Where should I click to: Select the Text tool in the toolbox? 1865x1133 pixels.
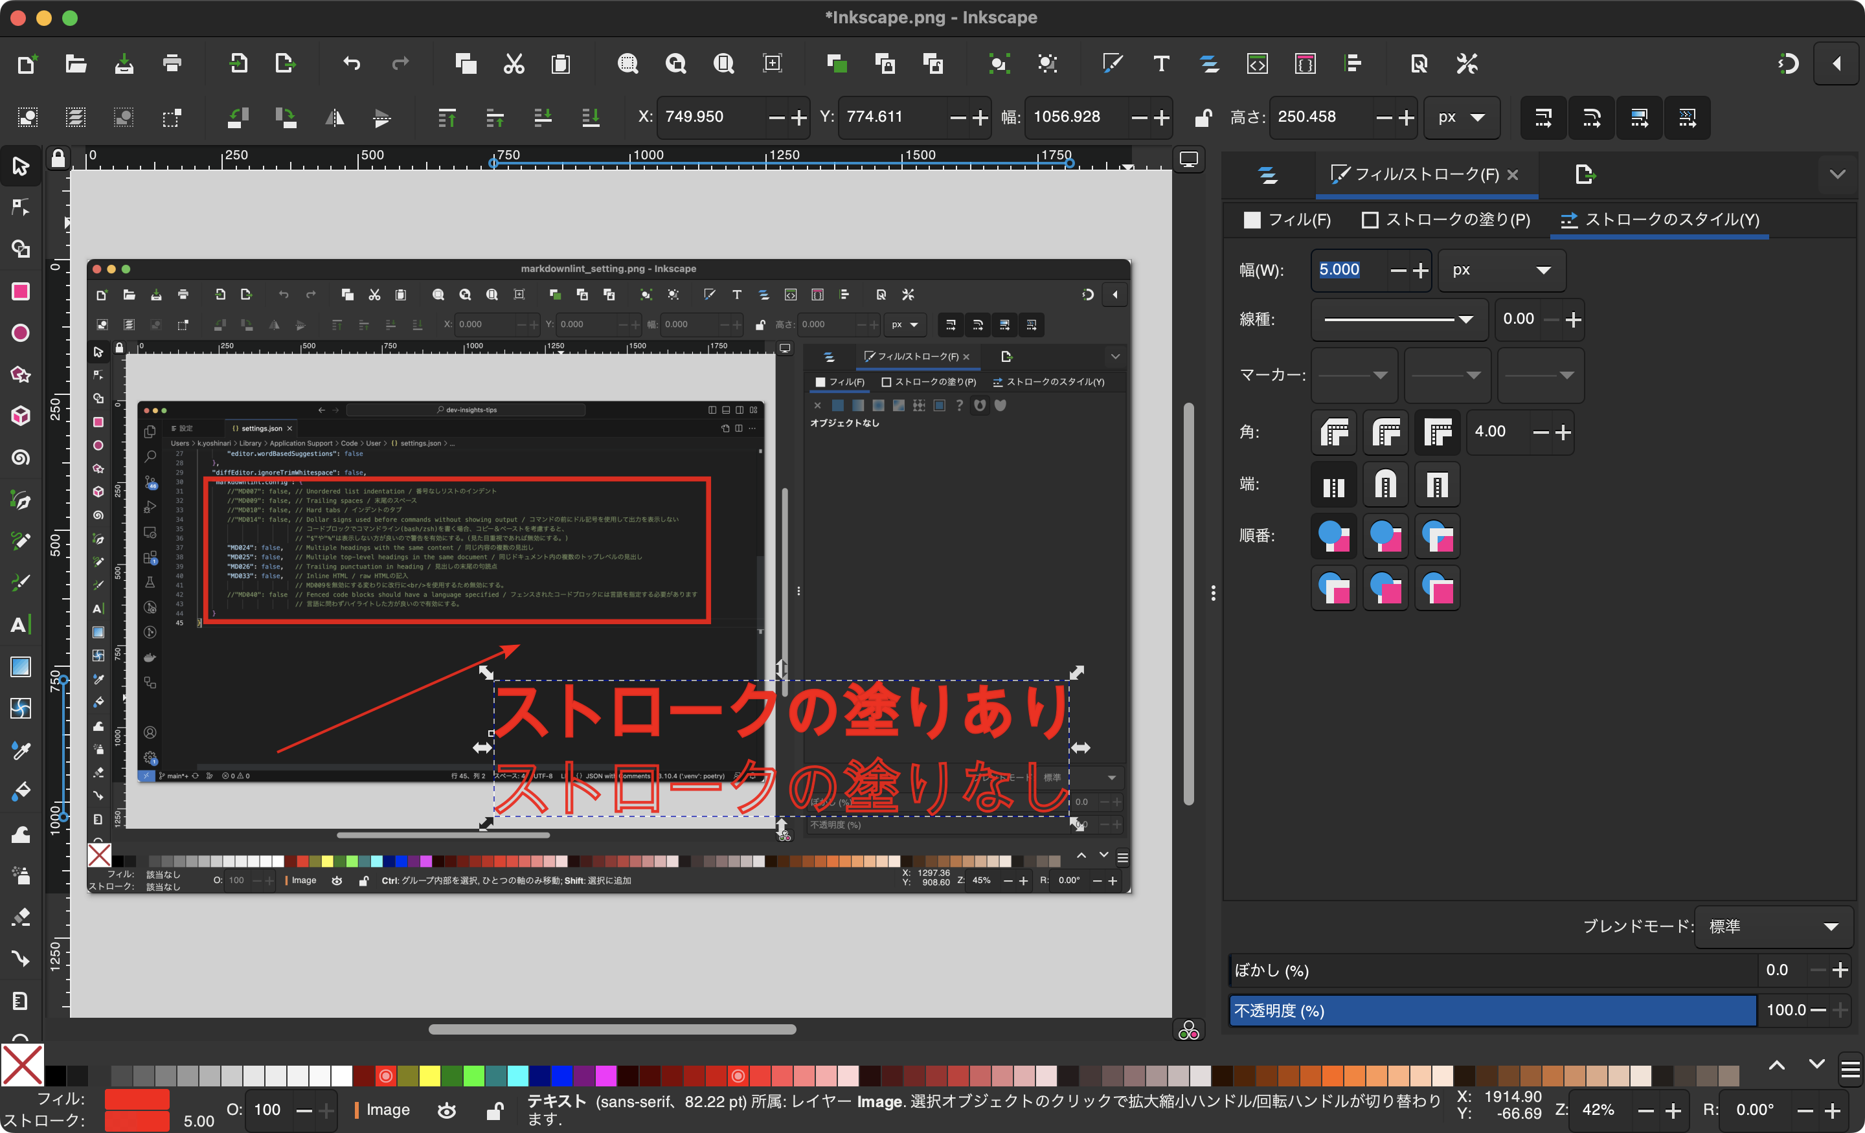point(21,624)
